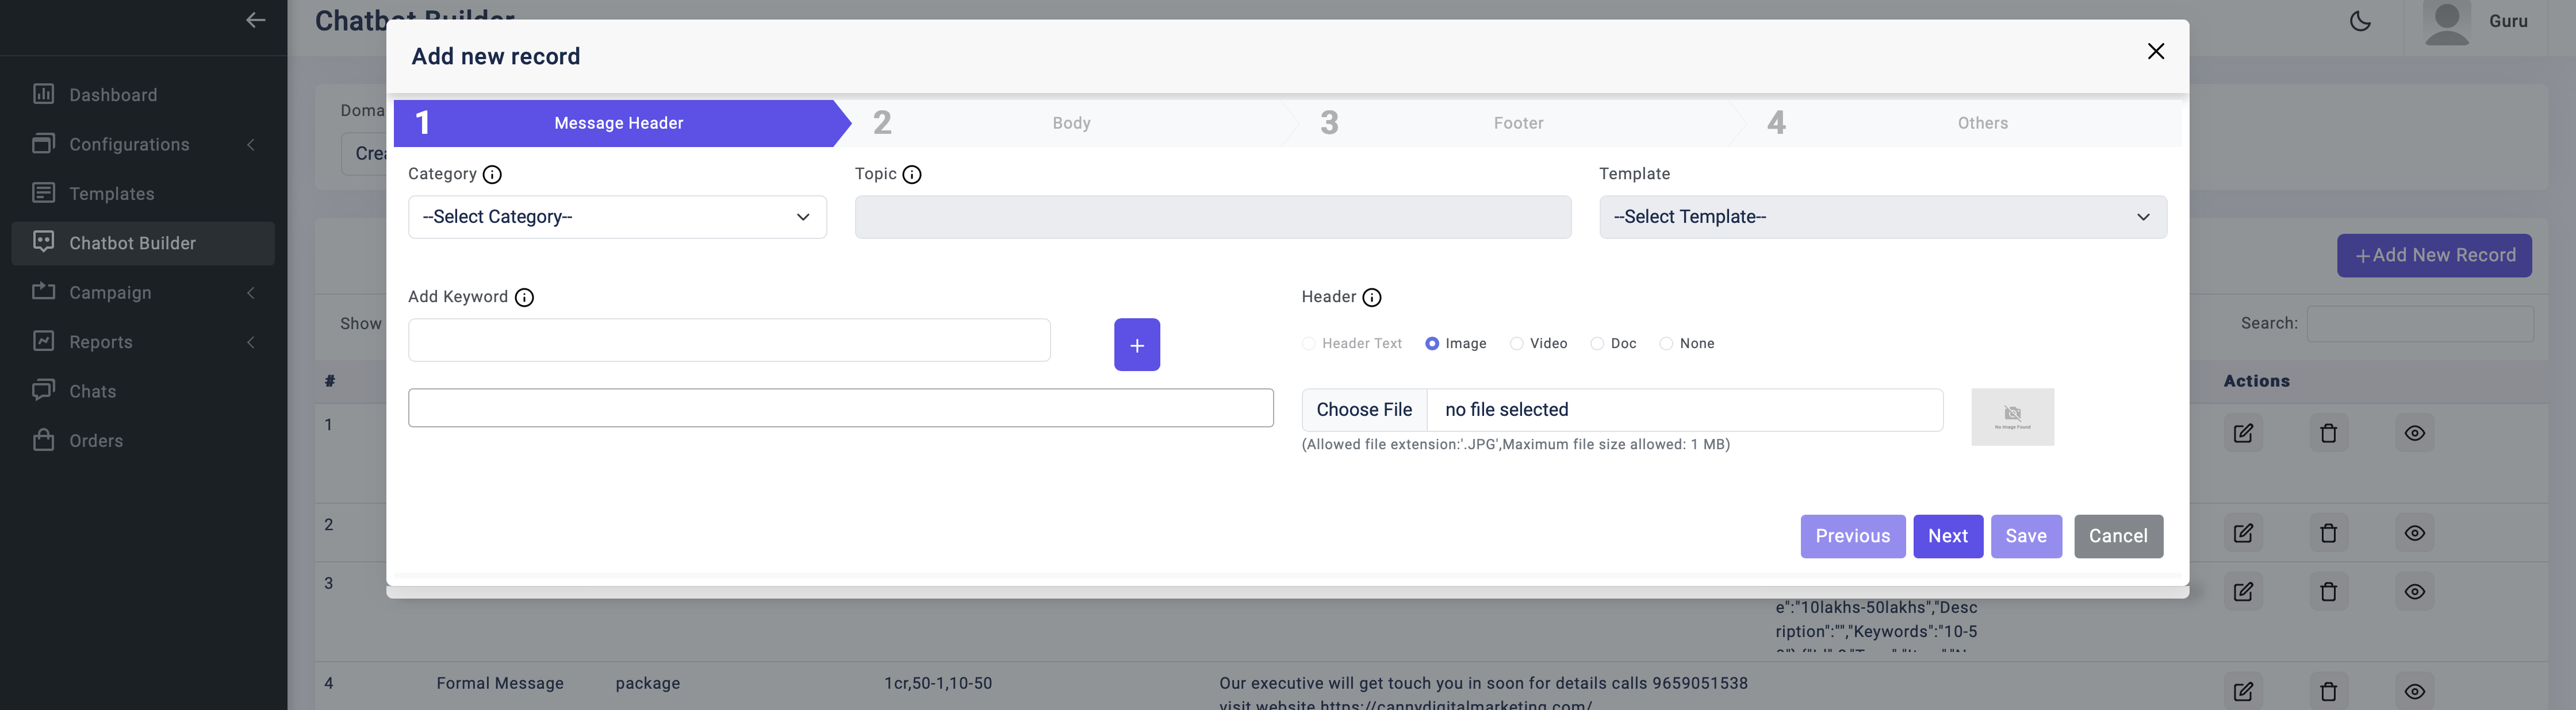The height and width of the screenshot is (710, 2576).
Task: Click edit icon for record 1
Action: (2243, 433)
